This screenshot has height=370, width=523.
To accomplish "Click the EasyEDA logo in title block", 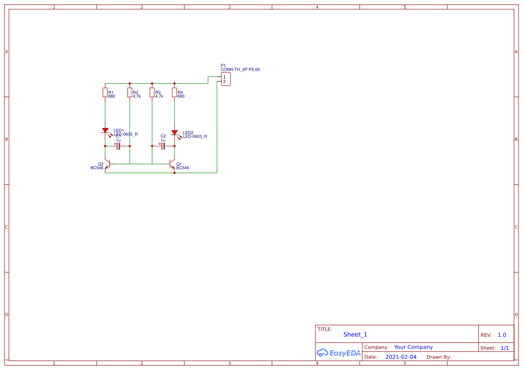I will coord(339,353).
